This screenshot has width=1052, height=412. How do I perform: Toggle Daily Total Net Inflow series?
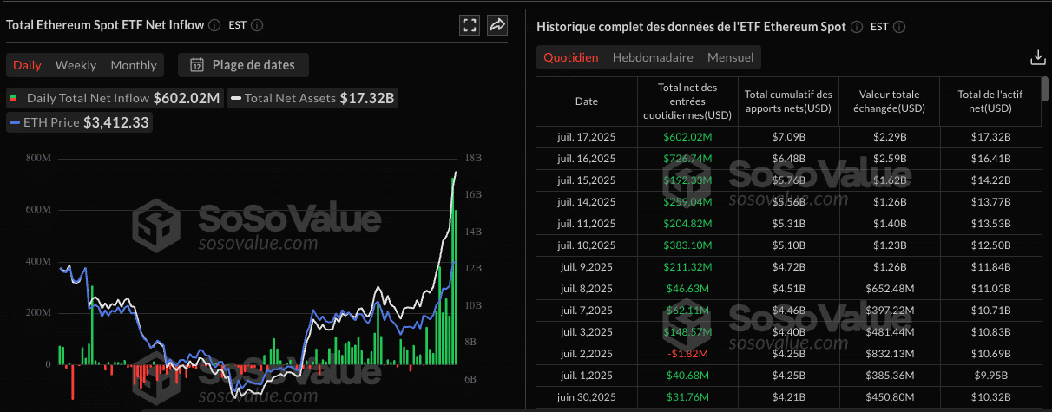[x=115, y=98]
